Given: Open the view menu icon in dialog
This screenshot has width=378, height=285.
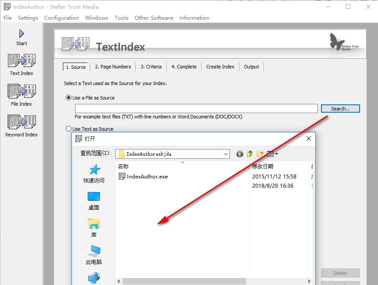Looking at the screenshot, I should tap(272, 154).
